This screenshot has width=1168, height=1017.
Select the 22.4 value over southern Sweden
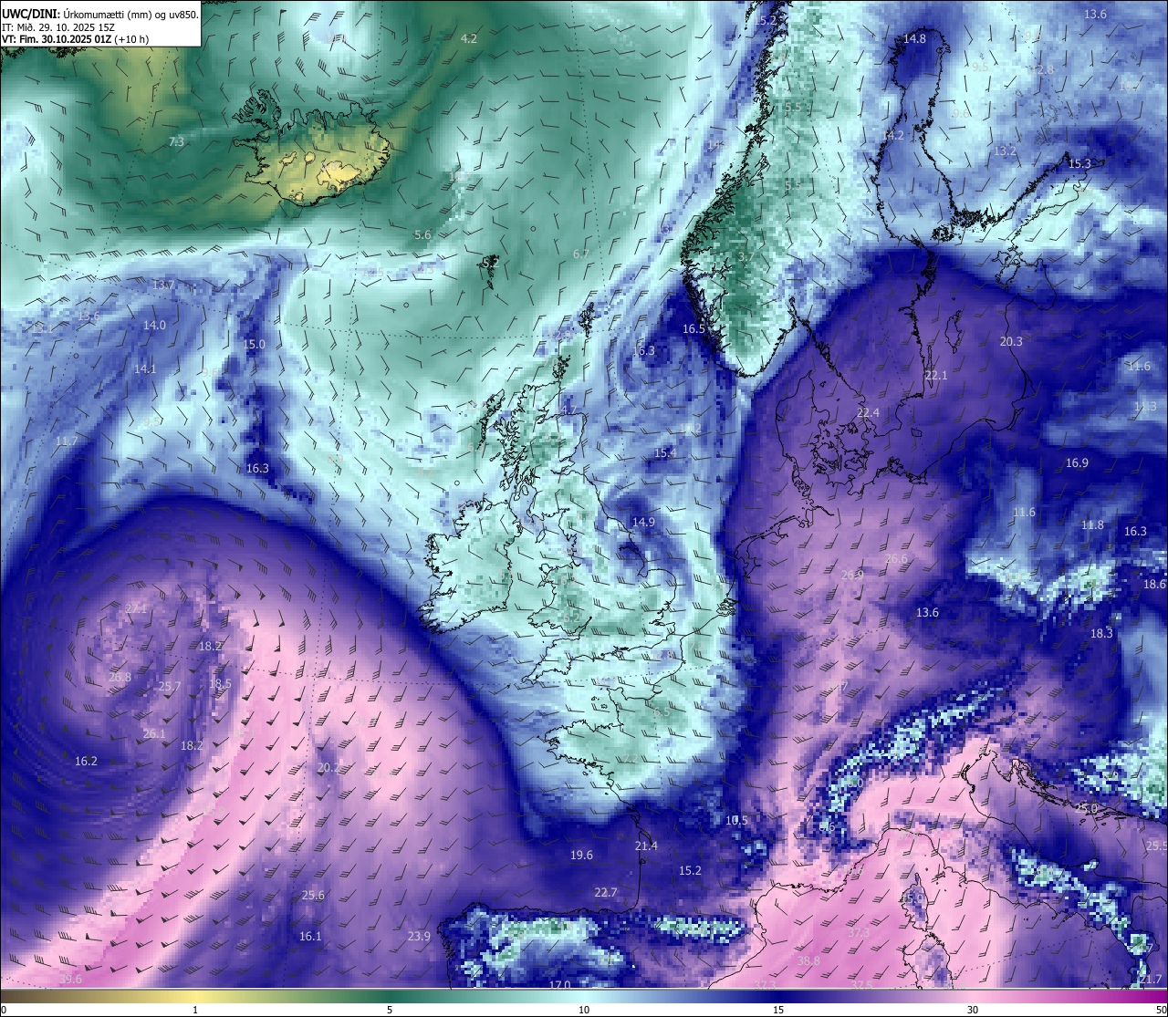(x=868, y=412)
